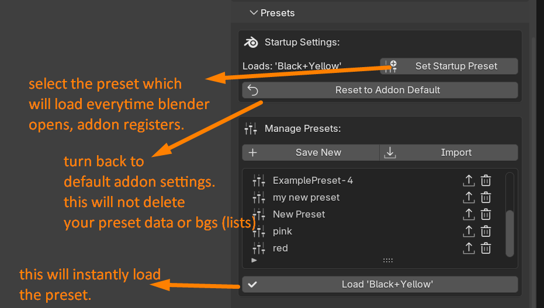The height and width of the screenshot is (308, 544).
Task: Click Set Startup Preset button
Action: coord(449,66)
